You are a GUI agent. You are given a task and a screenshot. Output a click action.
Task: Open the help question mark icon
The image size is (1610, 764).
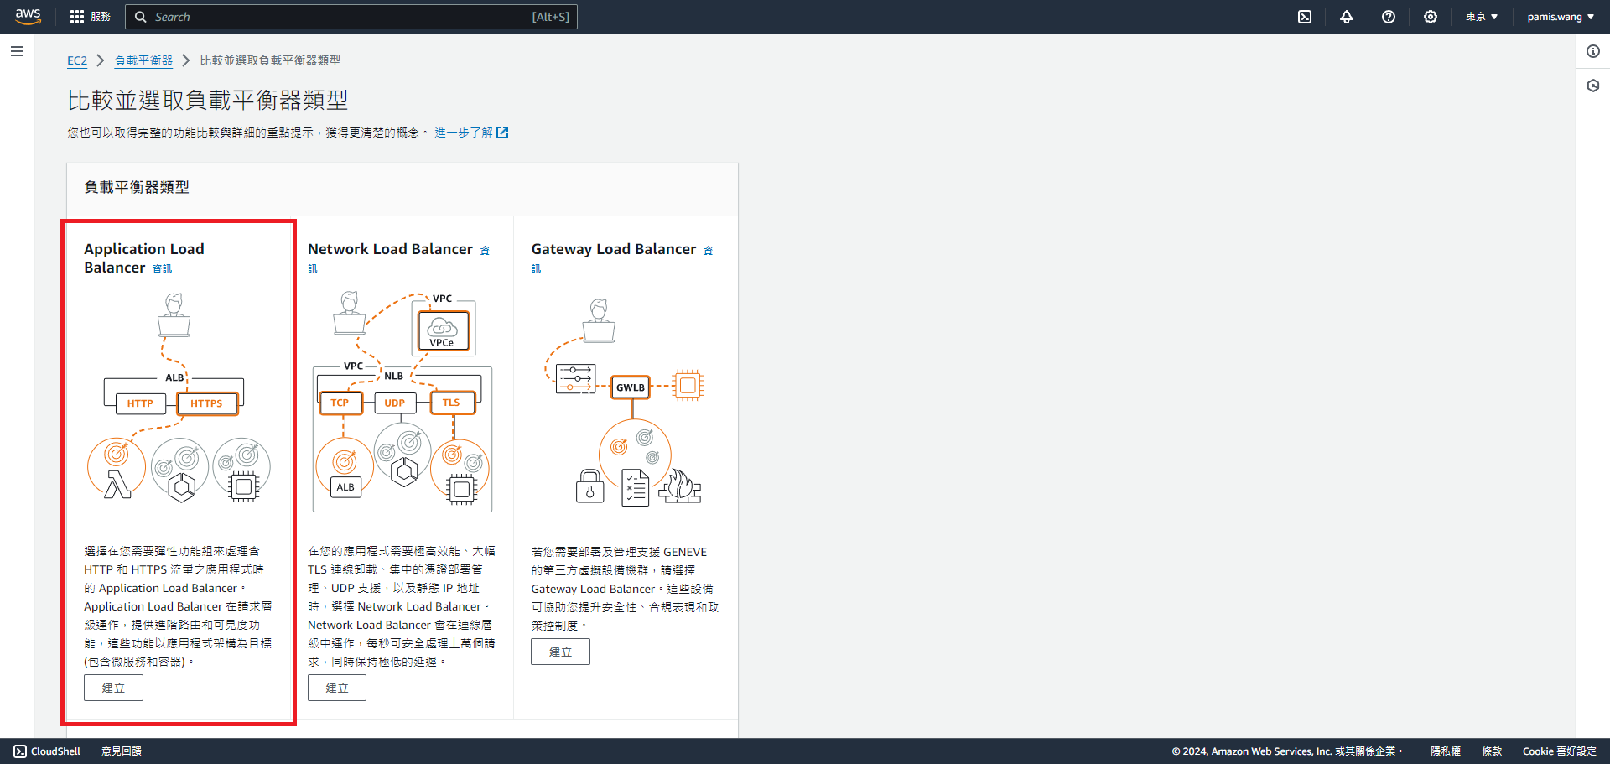point(1389,17)
